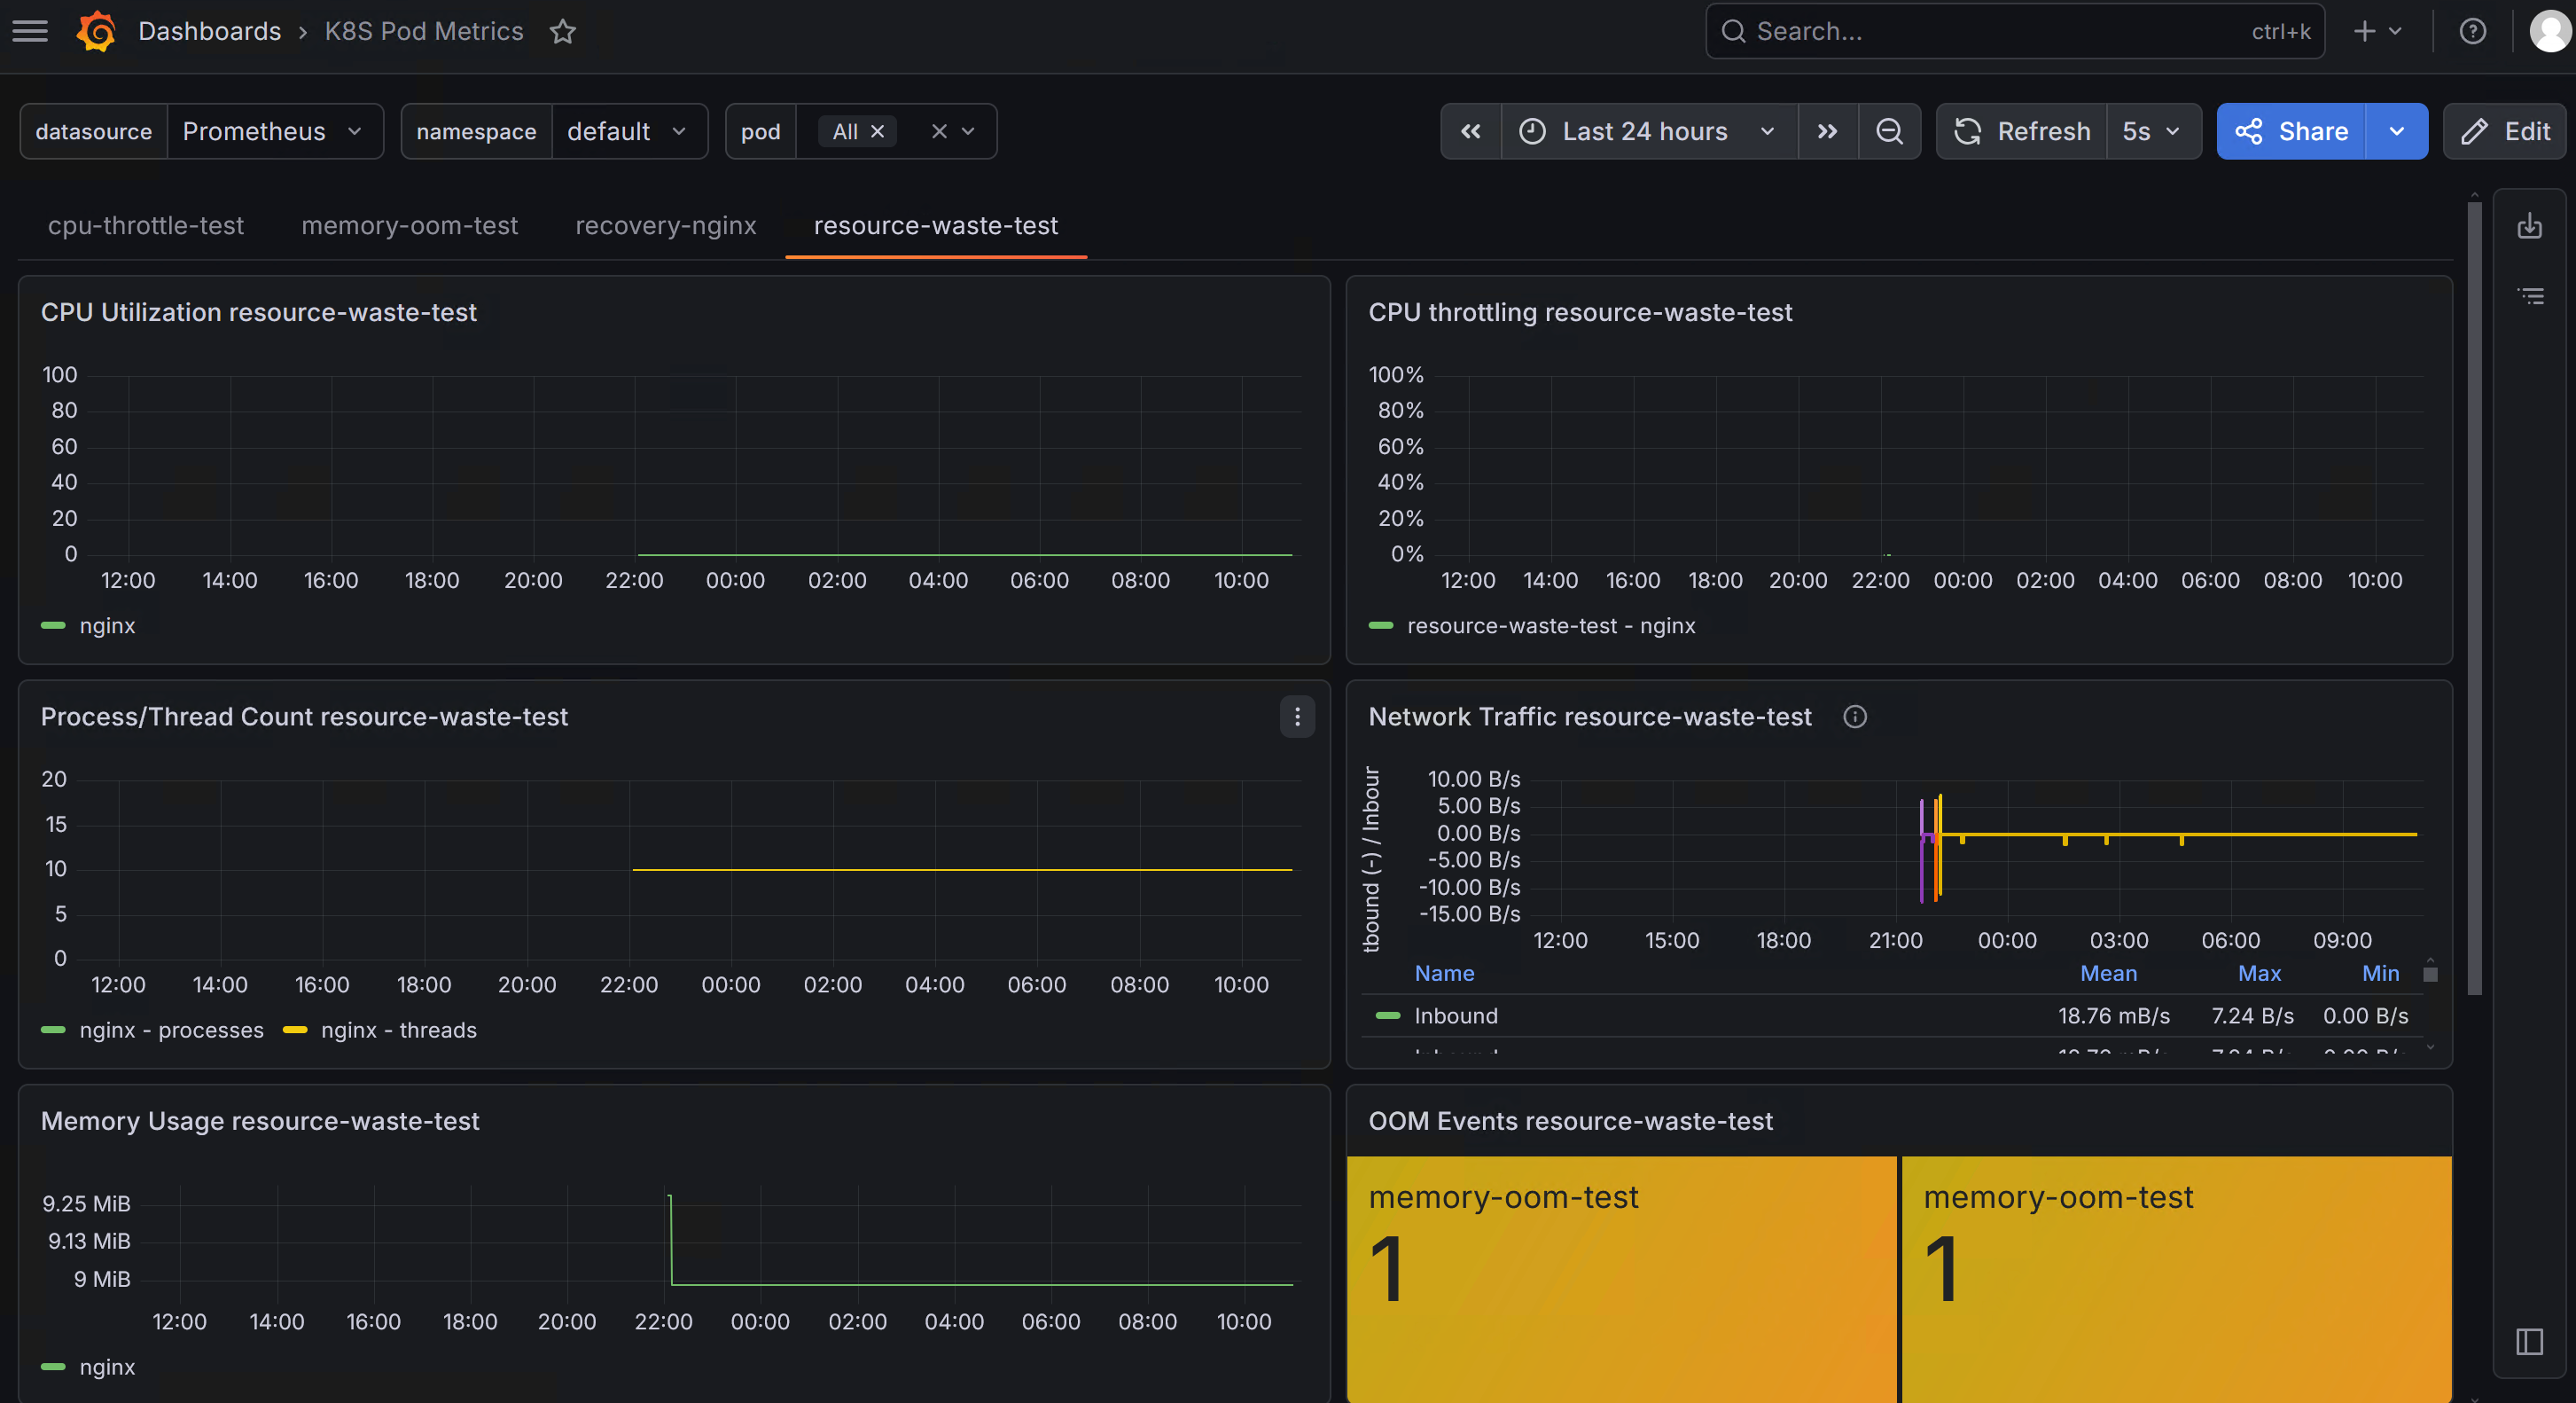Open dashboard outline icon in sidebar
The image size is (2576, 1403).
point(2530,296)
